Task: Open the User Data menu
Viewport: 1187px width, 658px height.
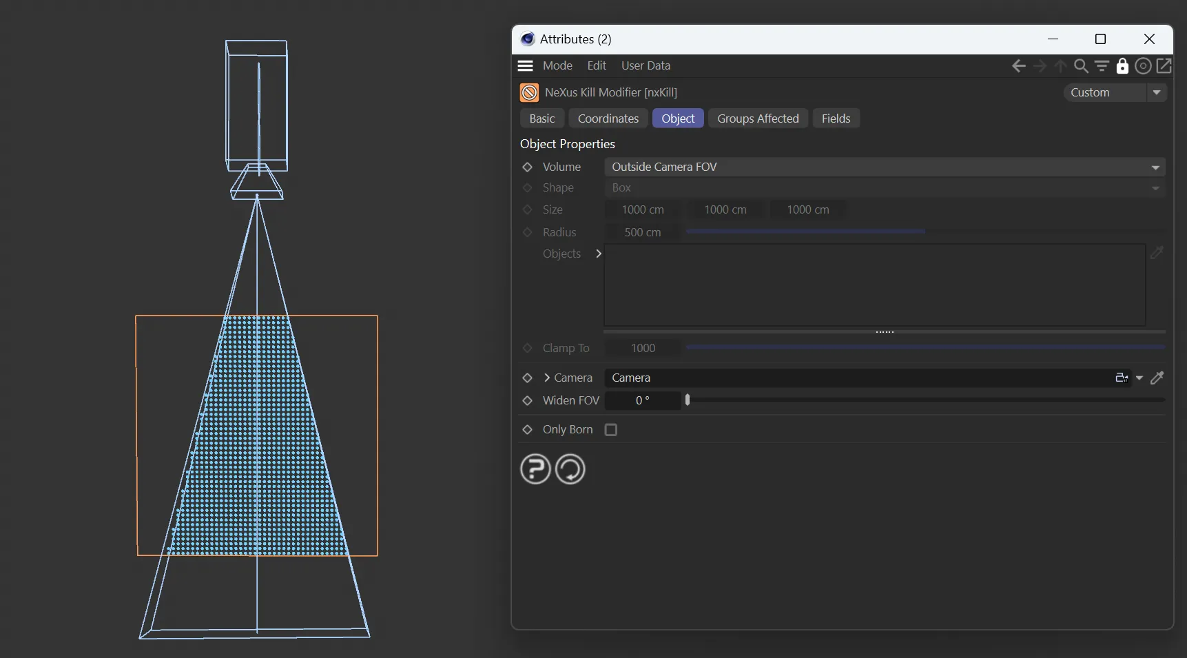Action: [646, 65]
